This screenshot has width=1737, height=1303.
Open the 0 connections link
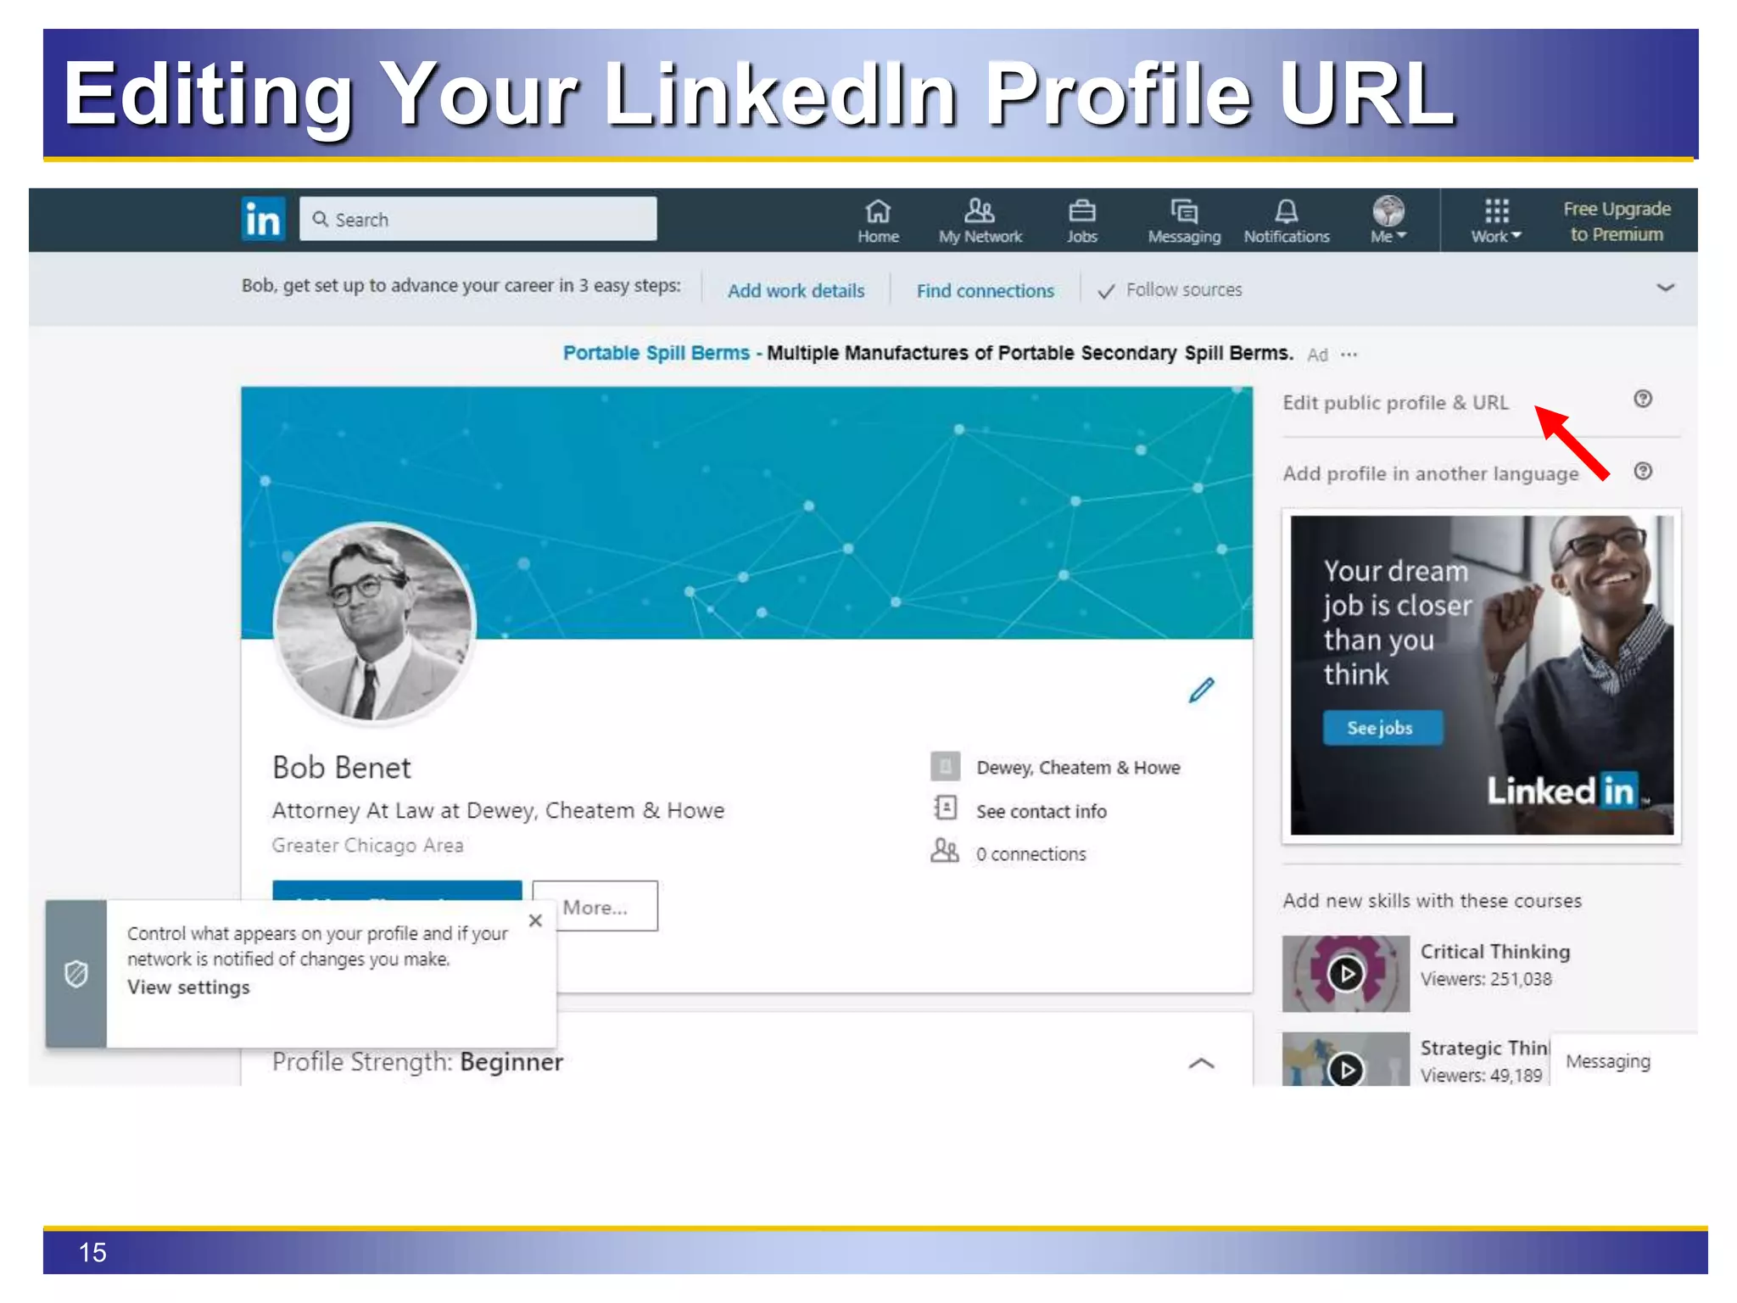pos(1030,853)
